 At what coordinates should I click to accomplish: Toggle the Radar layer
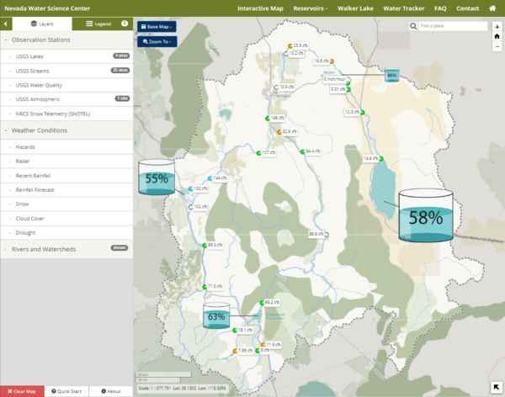66,161
